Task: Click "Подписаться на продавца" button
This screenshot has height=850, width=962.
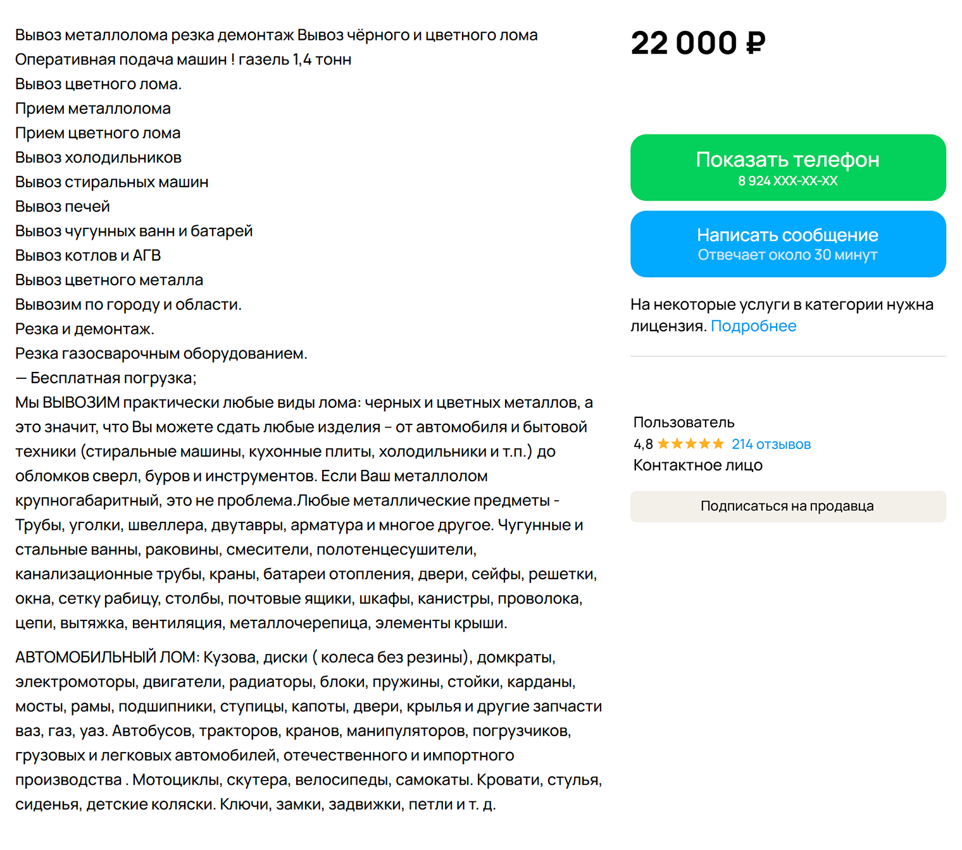Action: (787, 506)
